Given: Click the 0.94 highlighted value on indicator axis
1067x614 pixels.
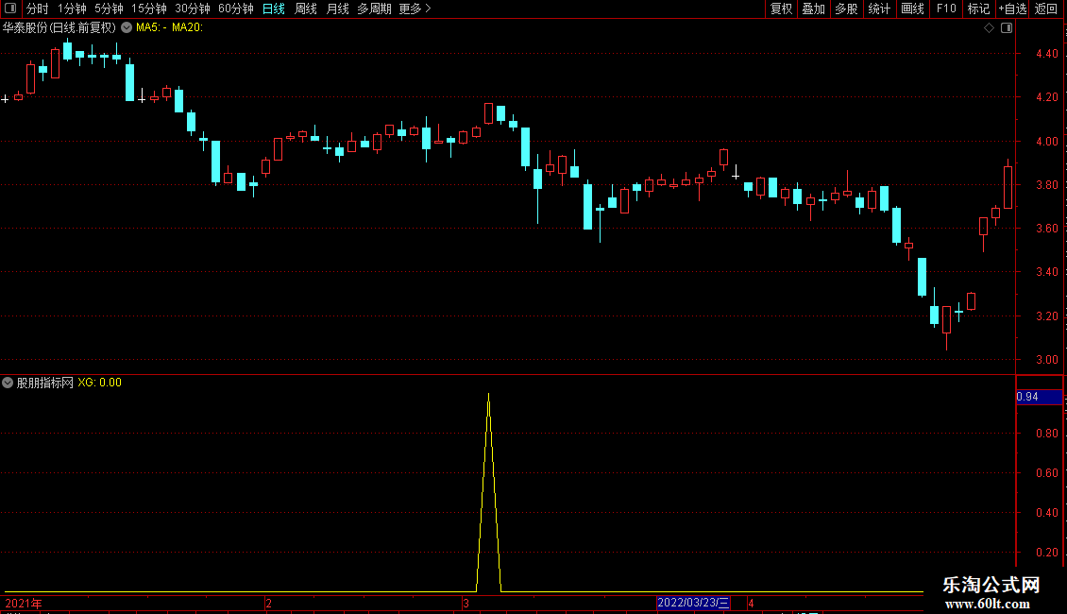Looking at the screenshot, I should click(1039, 397).
